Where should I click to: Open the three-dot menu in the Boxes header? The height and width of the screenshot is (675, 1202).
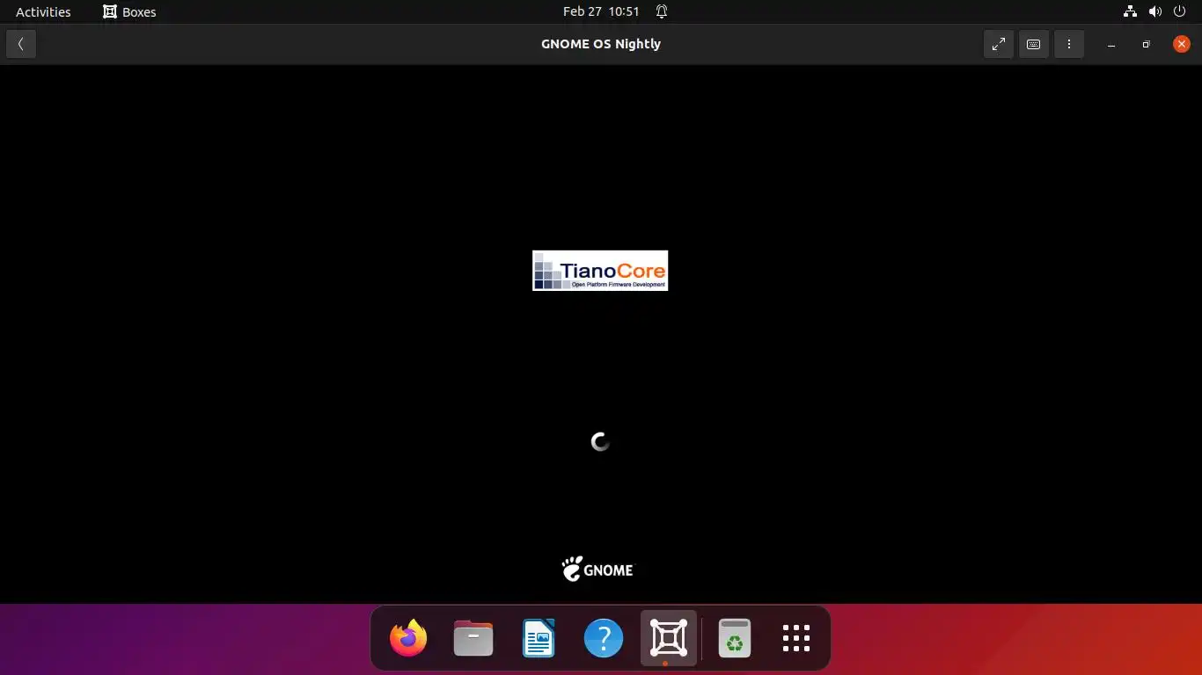point(1069,44)
